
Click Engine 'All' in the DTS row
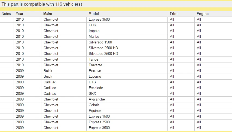tap(199, 82)
